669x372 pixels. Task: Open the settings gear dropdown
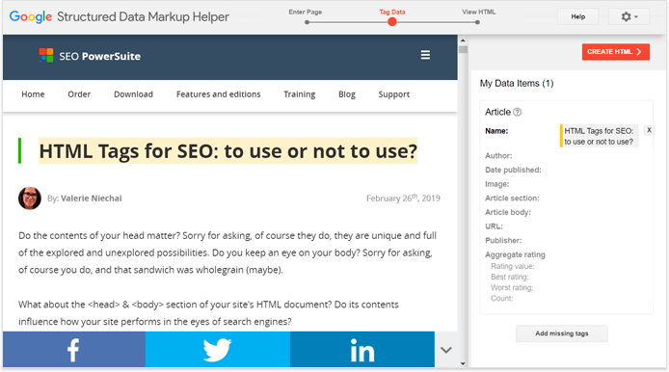[629, 16]
